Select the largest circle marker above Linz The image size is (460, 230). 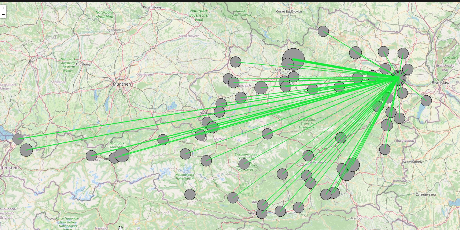click(293, 59)
